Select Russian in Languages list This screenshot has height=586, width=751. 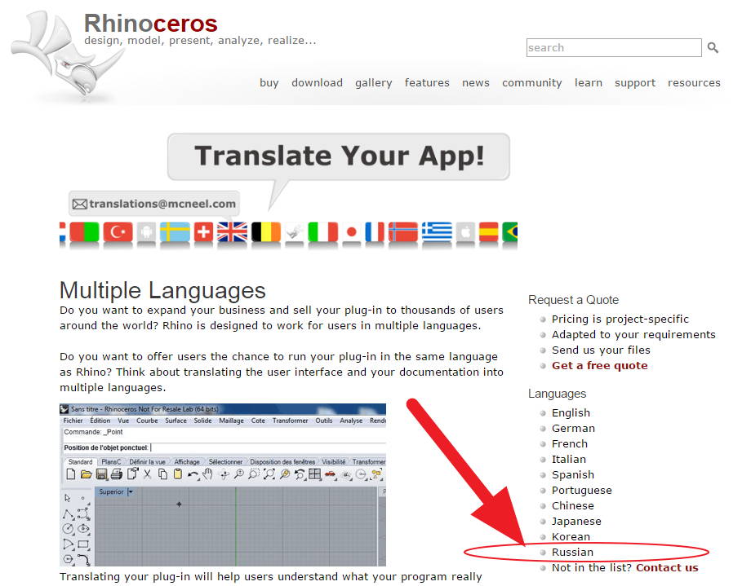(572, 552)
